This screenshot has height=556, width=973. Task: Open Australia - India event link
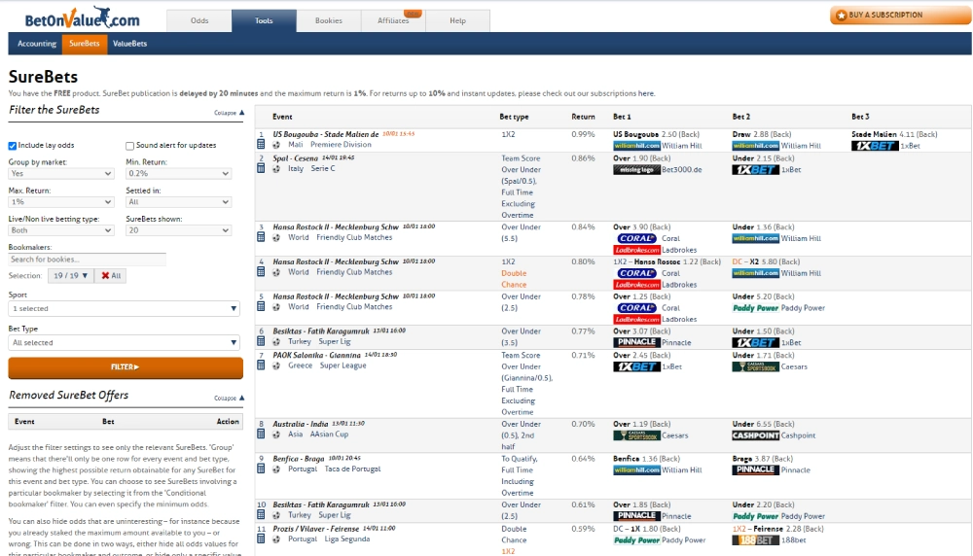pyautogui.click(x=301, y=425)
